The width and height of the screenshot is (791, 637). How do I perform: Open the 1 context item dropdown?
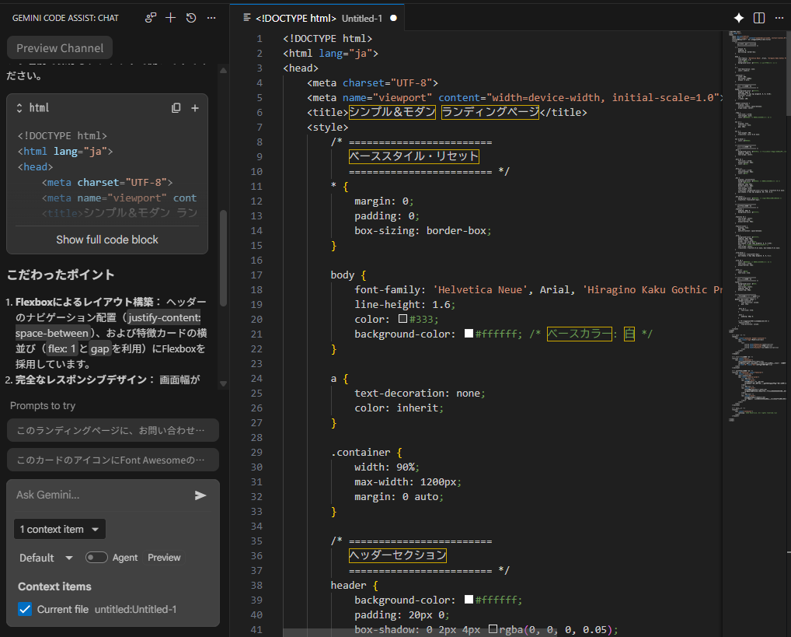60,530
